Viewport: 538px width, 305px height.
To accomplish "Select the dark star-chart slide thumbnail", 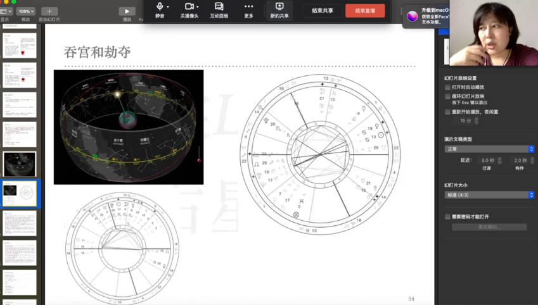I will coord(20,164).
